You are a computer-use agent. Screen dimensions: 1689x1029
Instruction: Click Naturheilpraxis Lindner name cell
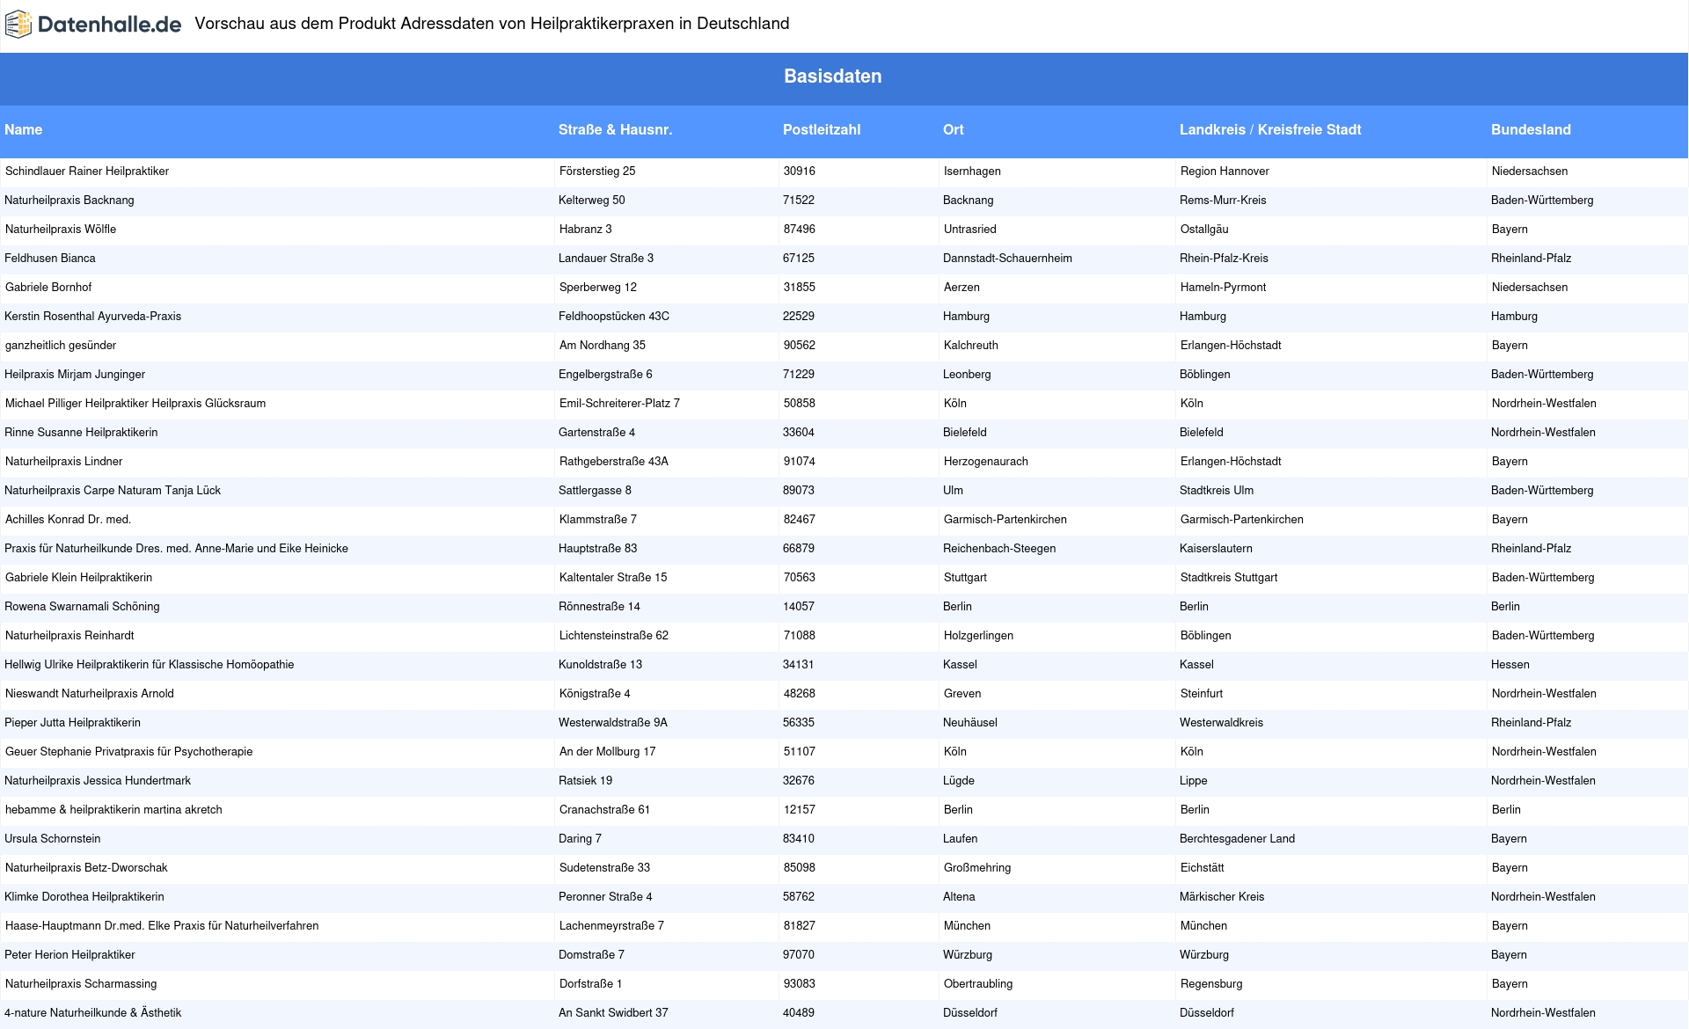[x=64, y=462]
